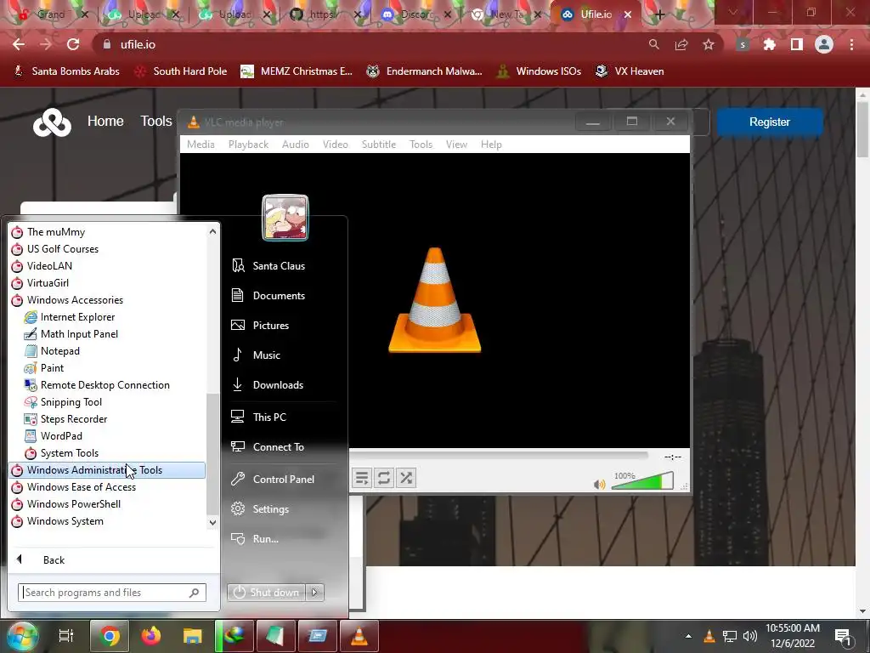This screenshot has width=870, height=653.
Task: Click the Windows Start orb
Action: [22, 636]
